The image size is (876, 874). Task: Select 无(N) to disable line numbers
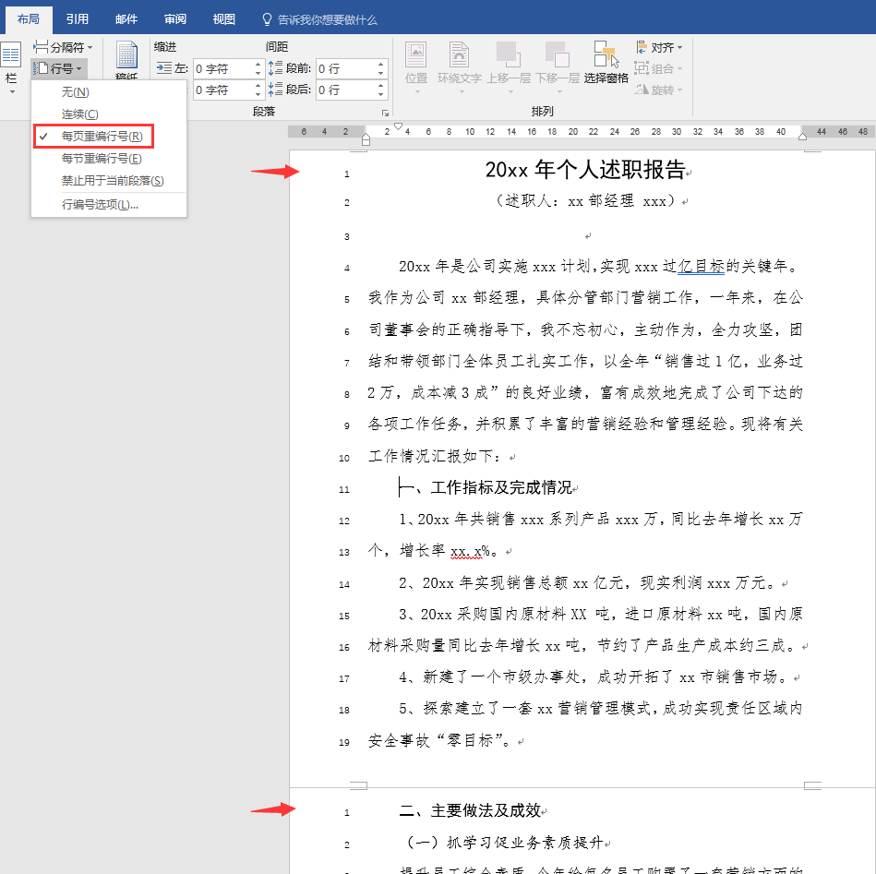[x=75, y=92]
